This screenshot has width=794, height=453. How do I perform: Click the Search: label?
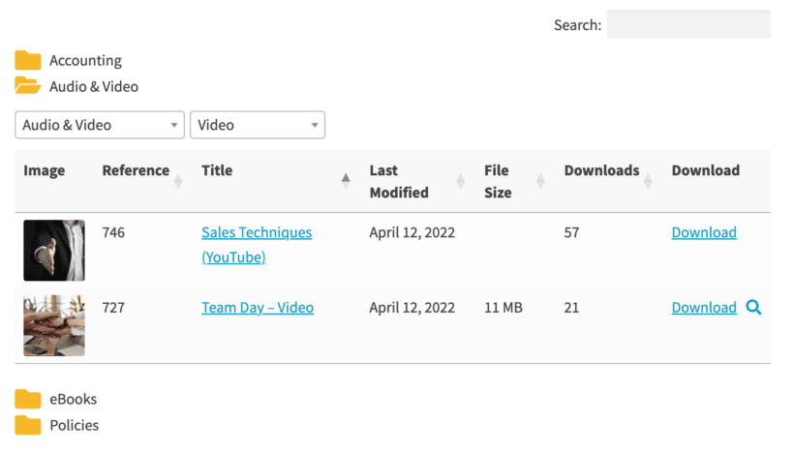click(577, 25)
